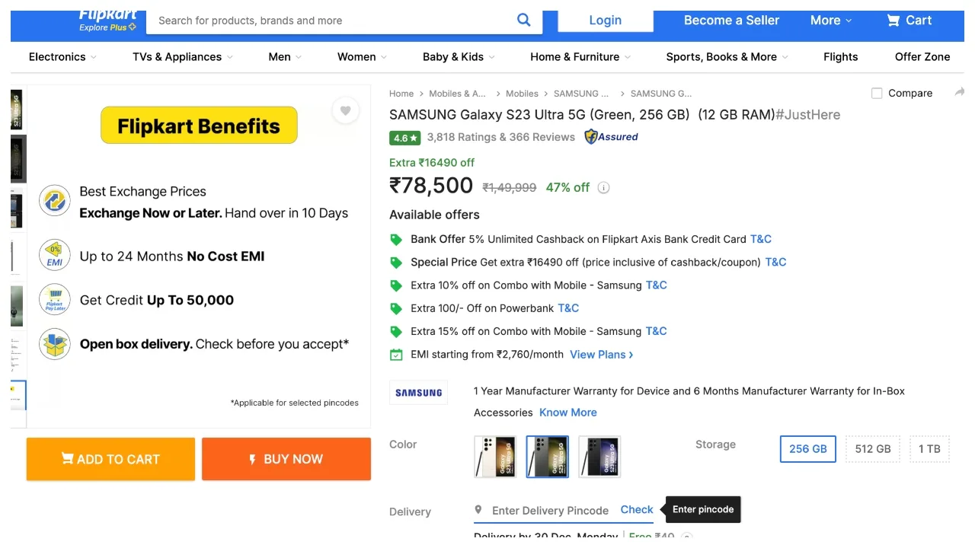The height and width of the screenshot is (548, 975).
Task: Click the Flipkart Assured badge
Action: tap(611, 137)
